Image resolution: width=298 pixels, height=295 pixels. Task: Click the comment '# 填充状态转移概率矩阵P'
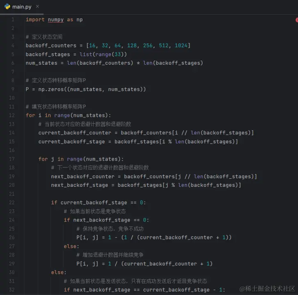click(56, 107)
